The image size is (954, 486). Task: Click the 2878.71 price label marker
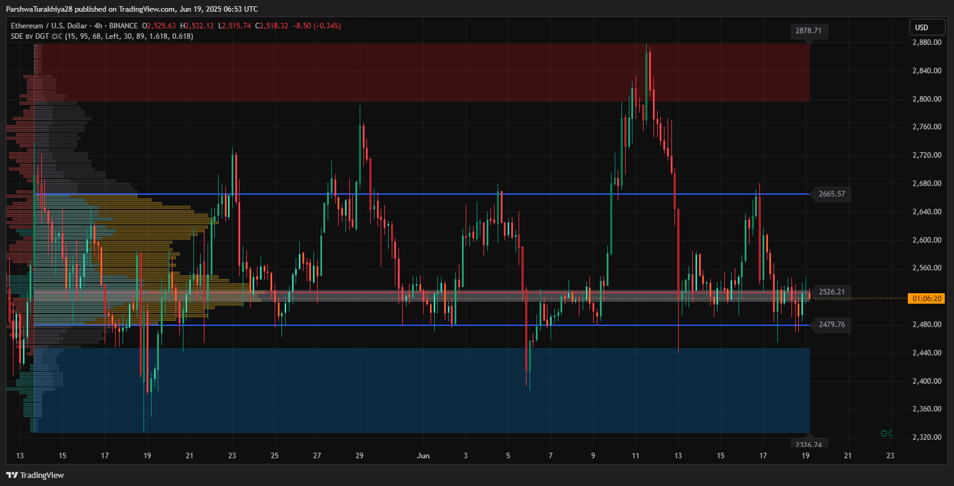click(x=809, y=30)
